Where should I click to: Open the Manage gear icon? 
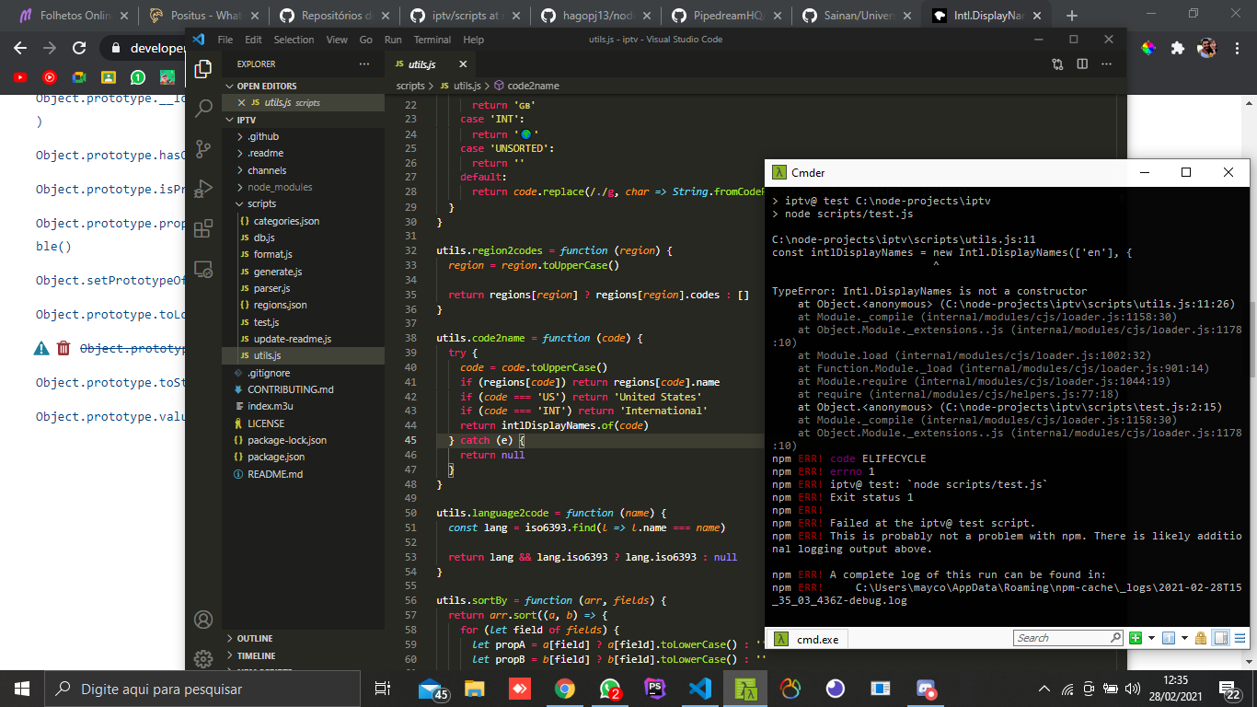point(203,659)
